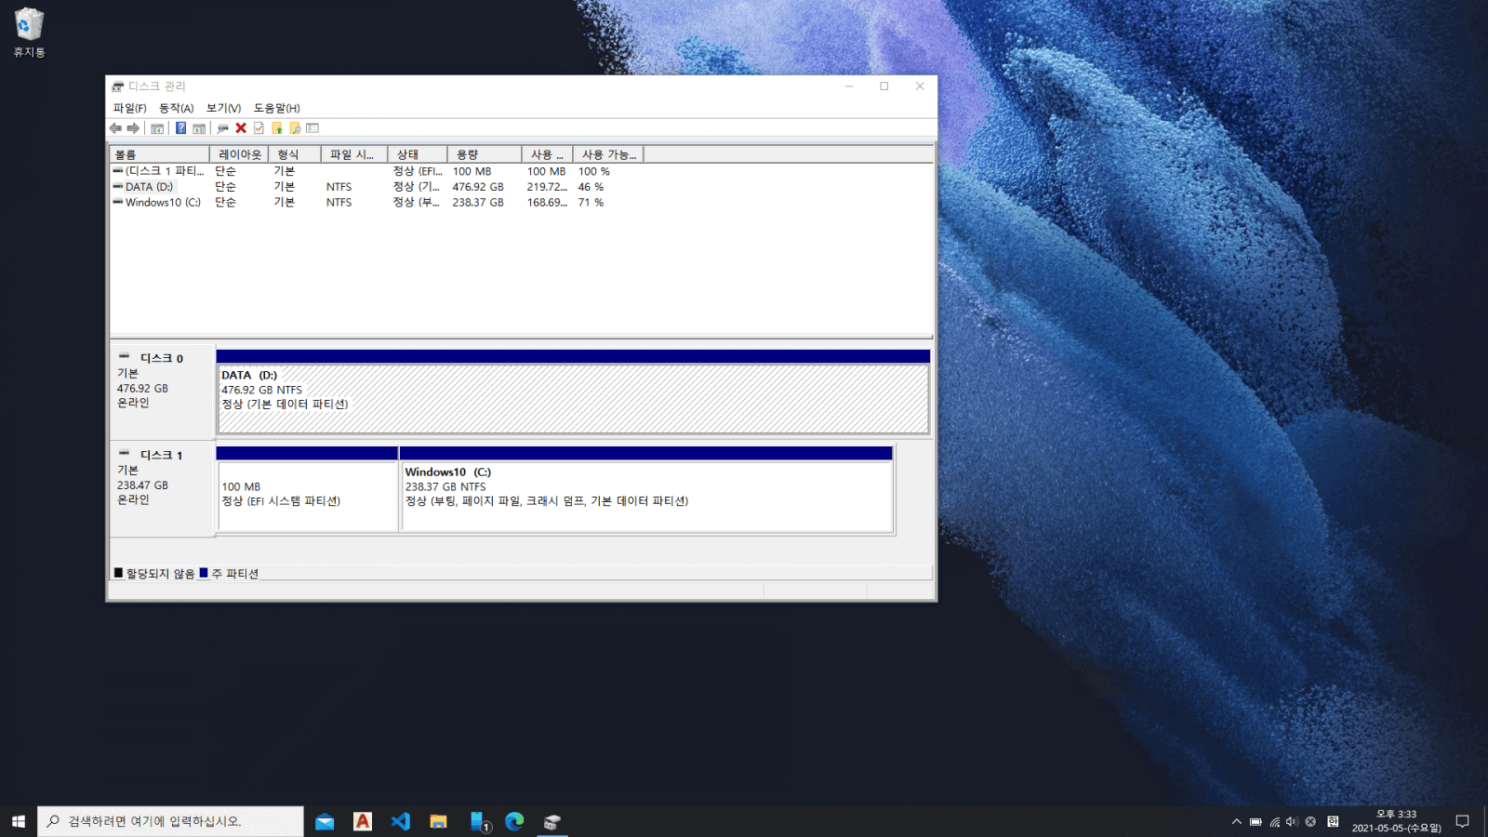
Task: Open the 도움말(H) menu
Action: [x=277, y=108]
